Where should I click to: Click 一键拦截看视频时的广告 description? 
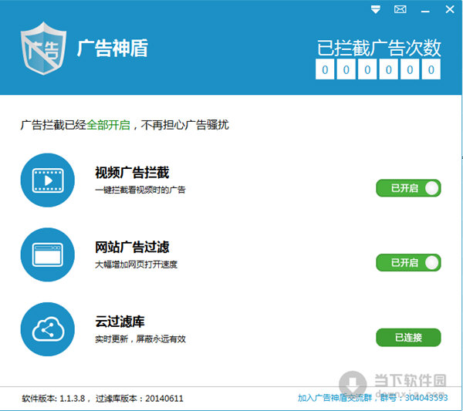point(140,190)
